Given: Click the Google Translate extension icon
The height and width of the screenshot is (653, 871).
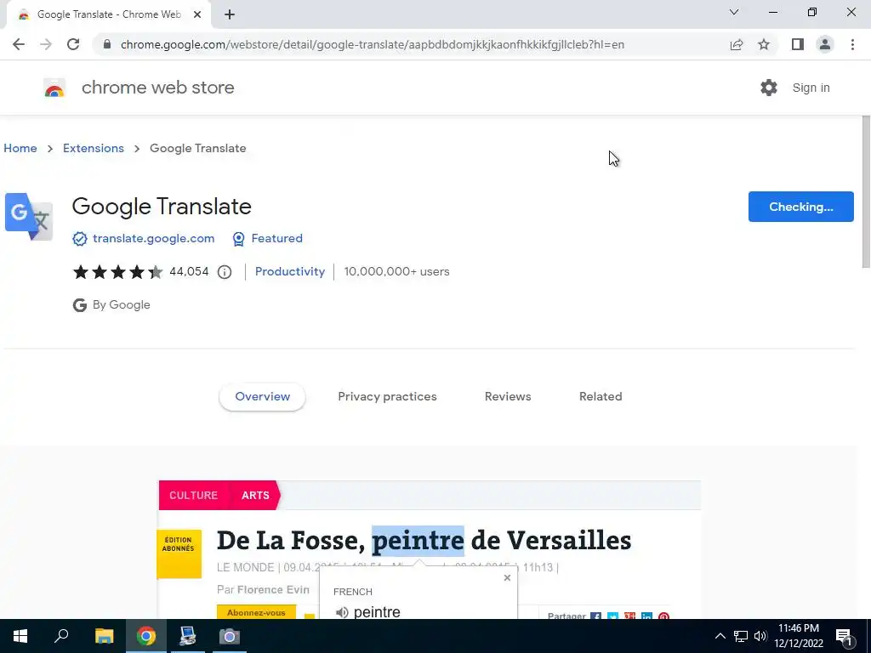Looking at the screenshot, I should tap(29, 217).
